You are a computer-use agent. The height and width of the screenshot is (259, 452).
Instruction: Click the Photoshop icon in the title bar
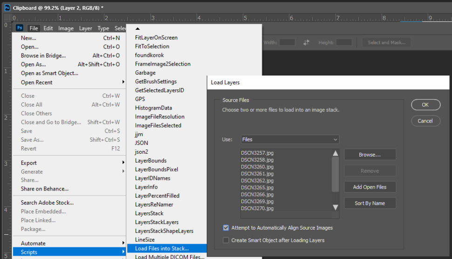[x=7, y=8]
